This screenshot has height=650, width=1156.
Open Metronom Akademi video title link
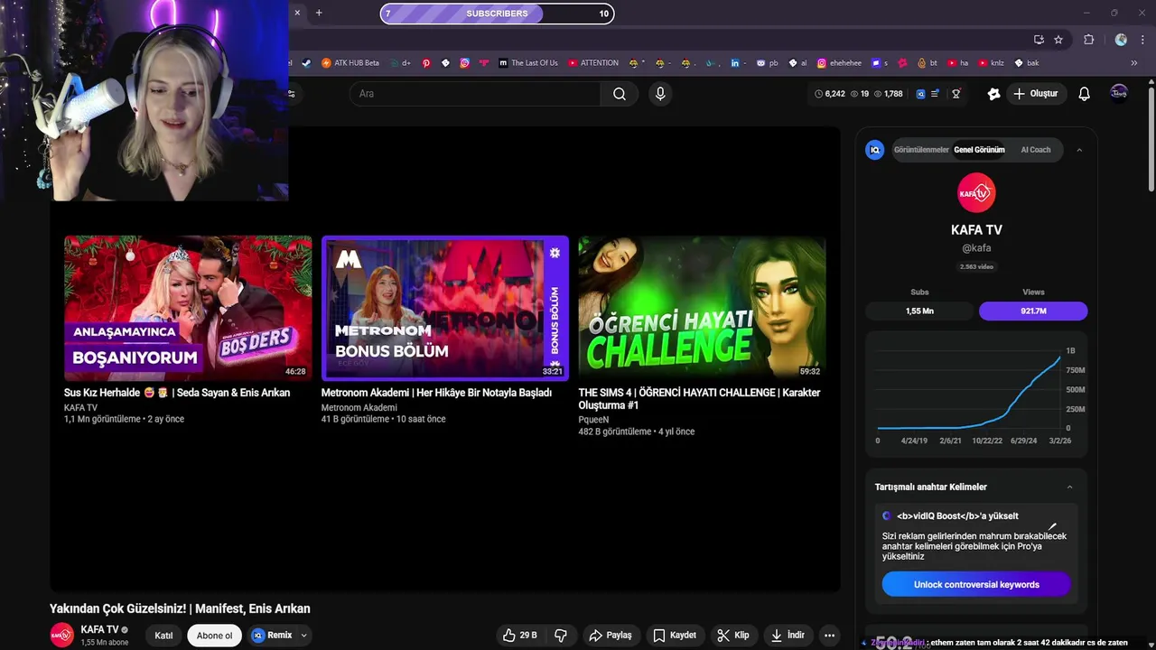click(436, 393)
